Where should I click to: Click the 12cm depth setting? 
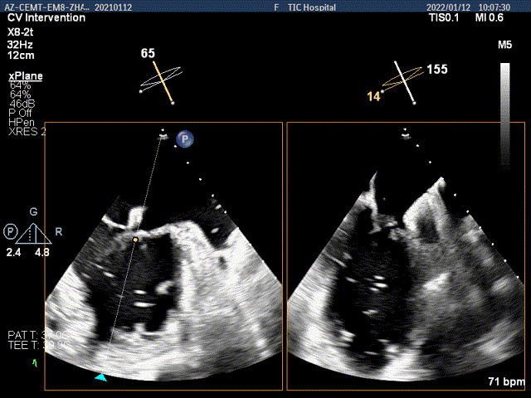(x=20, y=54)
